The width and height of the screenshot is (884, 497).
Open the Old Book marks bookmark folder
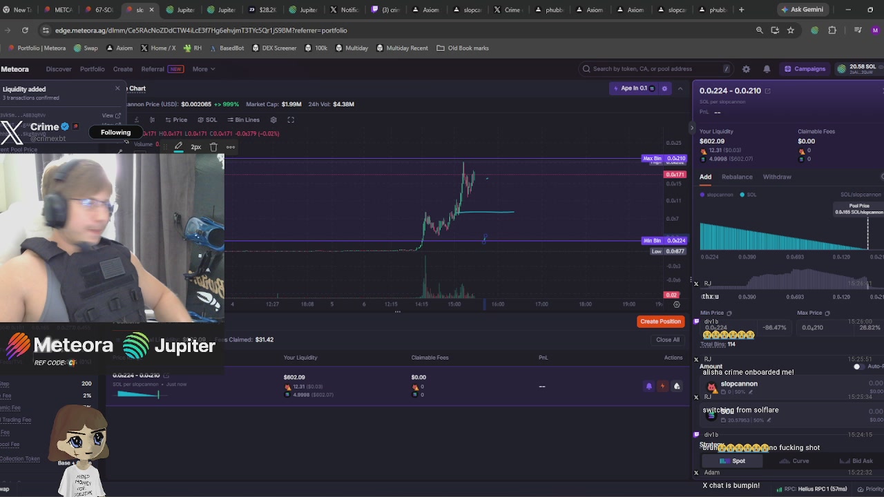pyautogui.click(x=462, y=48)
